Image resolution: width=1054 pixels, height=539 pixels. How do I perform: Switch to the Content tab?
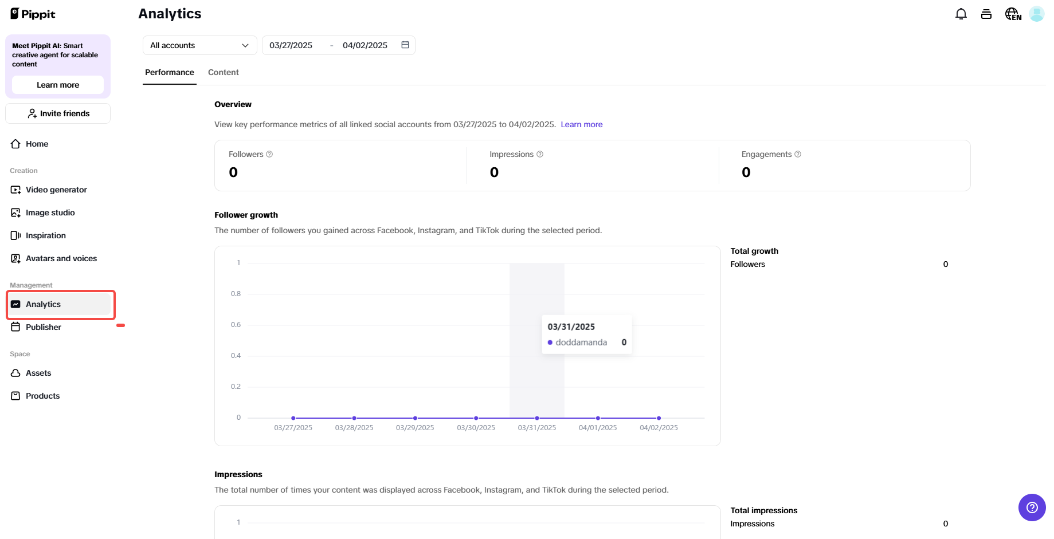tap(223, 72)
